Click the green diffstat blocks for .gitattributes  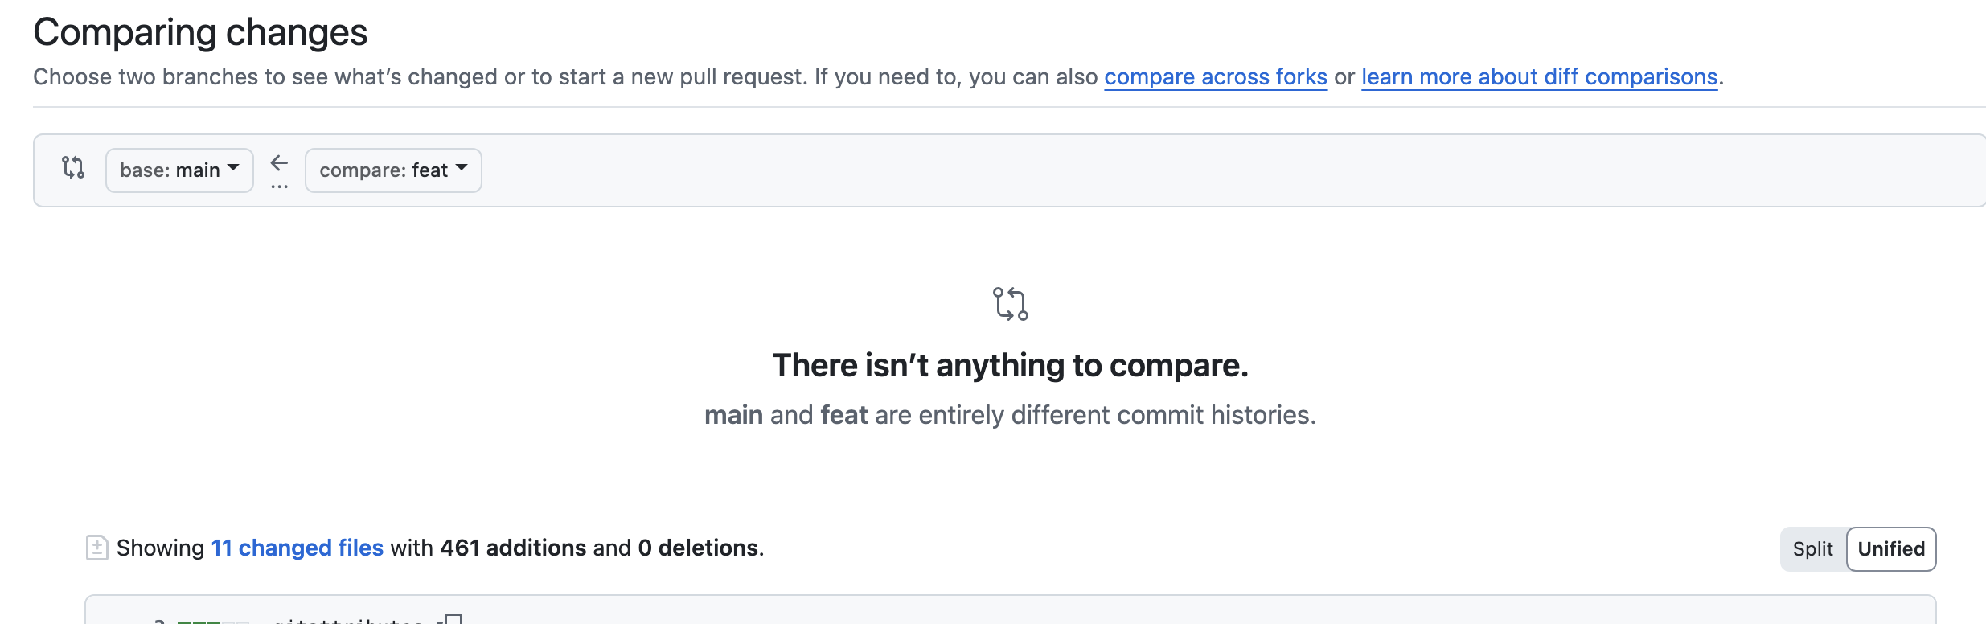tap(213, 622)
